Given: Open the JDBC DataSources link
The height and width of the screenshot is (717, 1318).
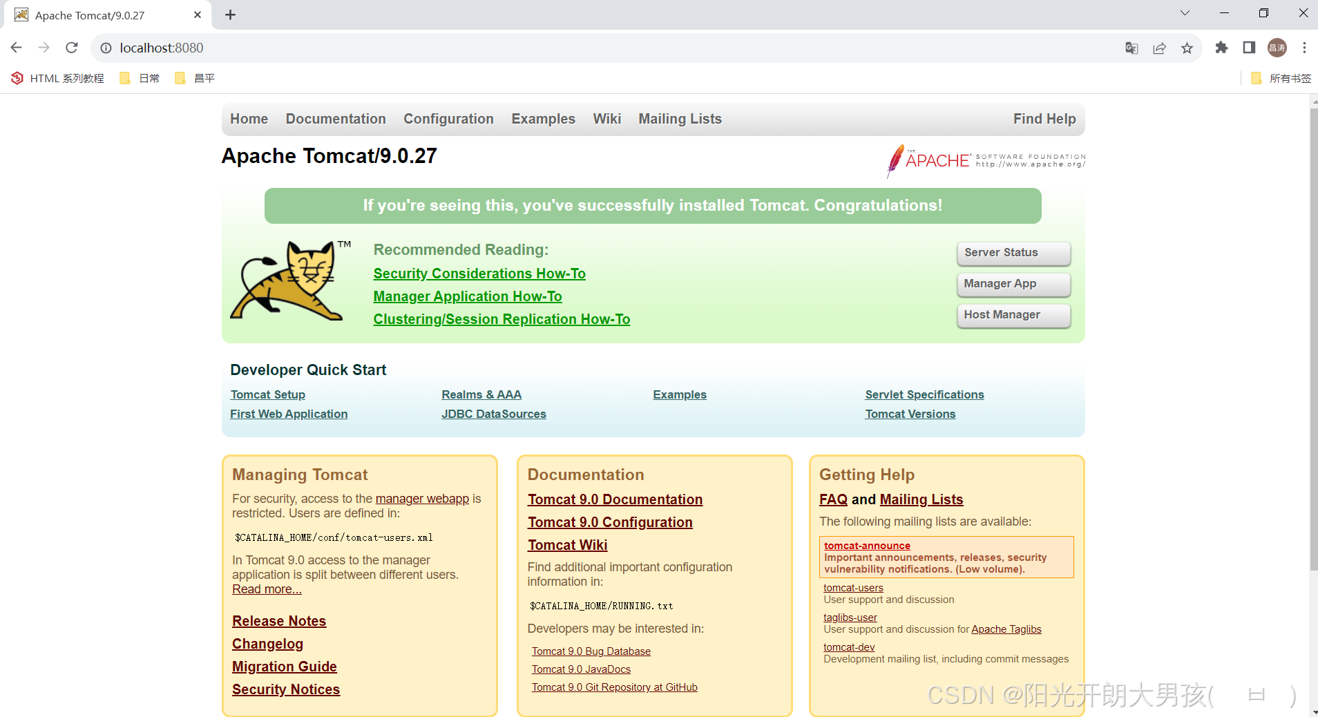Looking at the screenshot, I should click(x=494, y=414).
